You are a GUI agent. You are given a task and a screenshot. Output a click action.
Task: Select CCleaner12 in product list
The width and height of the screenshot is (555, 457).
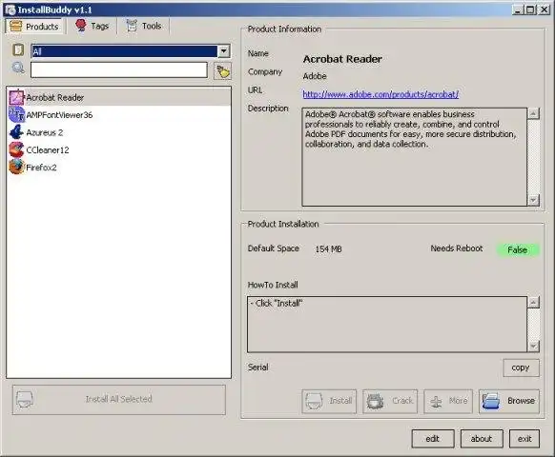(119, 149)
